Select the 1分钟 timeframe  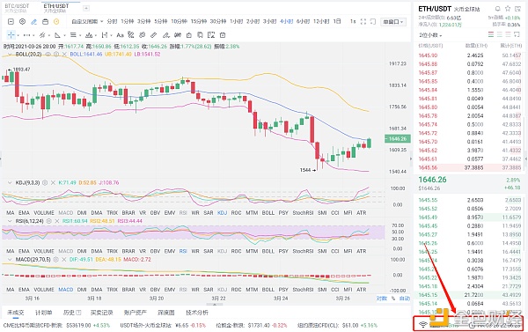[x=128, y=21]
